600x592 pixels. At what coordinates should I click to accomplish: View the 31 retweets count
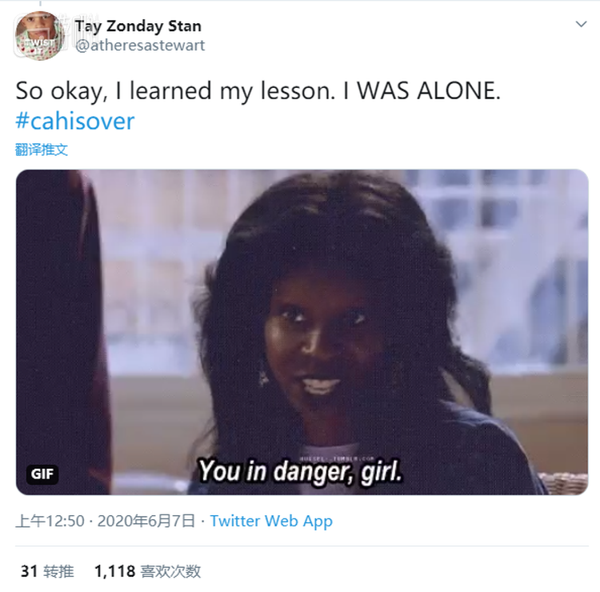(29, 571)
